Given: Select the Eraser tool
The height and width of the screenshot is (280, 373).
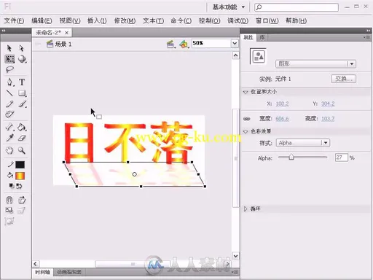Looking at the screenshot, I should pos(22,138).
